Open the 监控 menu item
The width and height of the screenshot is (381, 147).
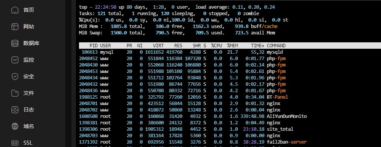[29, 60]
